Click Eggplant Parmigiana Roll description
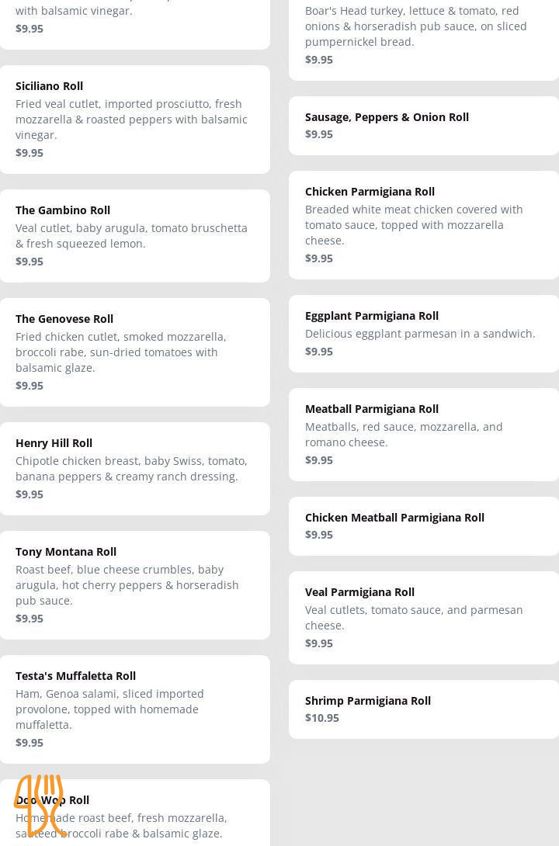This screenshot has width=559, height=846. (420, 334)
